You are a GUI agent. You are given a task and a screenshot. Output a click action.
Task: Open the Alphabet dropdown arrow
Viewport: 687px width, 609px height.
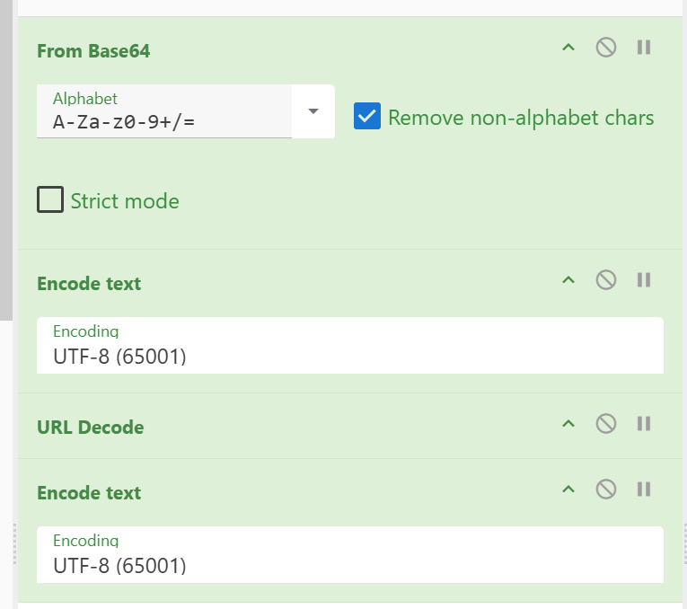313,111
